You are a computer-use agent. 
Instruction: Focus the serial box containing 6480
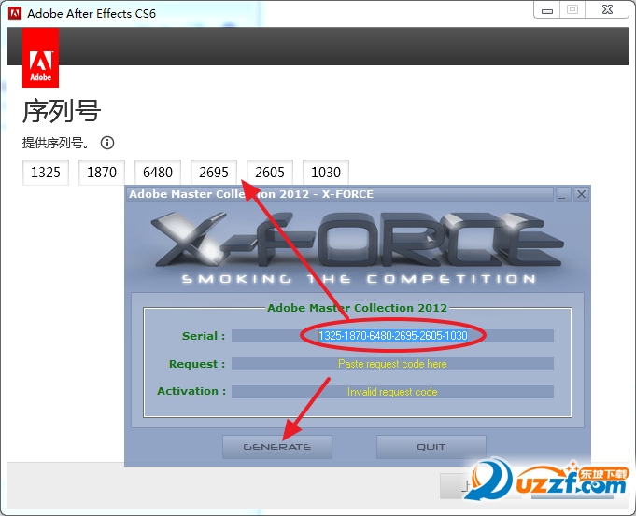[158, 173]
